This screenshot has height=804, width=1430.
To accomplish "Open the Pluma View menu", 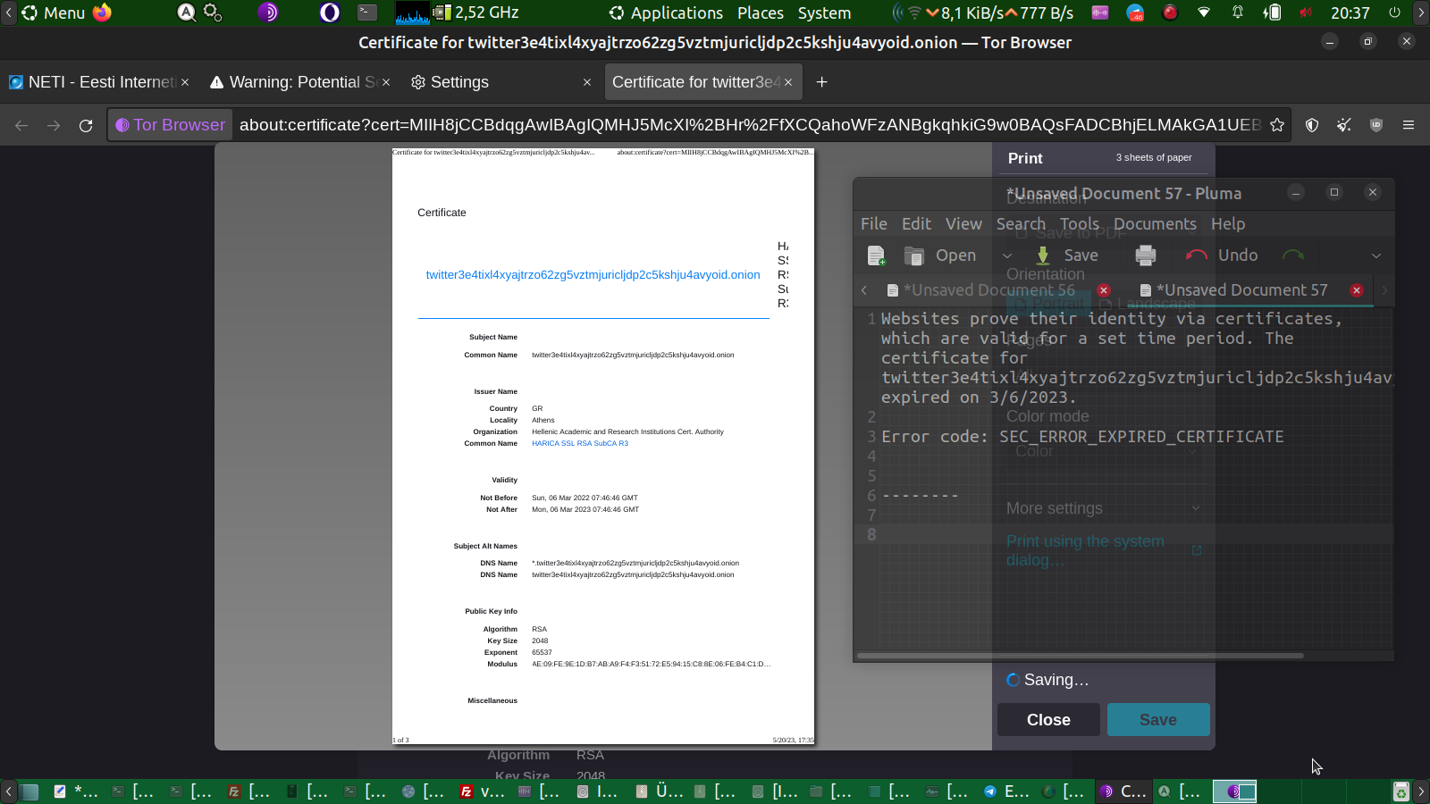I will 963,224.
